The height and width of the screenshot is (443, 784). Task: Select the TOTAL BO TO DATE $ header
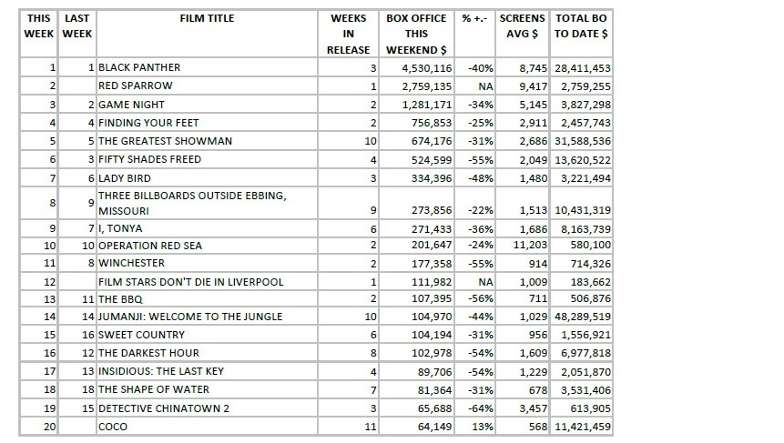pyautogui.click(x=582, y=25)
